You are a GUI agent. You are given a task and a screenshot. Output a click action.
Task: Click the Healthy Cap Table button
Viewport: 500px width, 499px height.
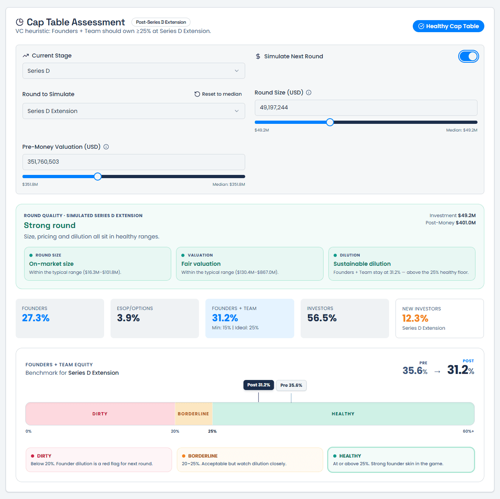click(449, 26)
